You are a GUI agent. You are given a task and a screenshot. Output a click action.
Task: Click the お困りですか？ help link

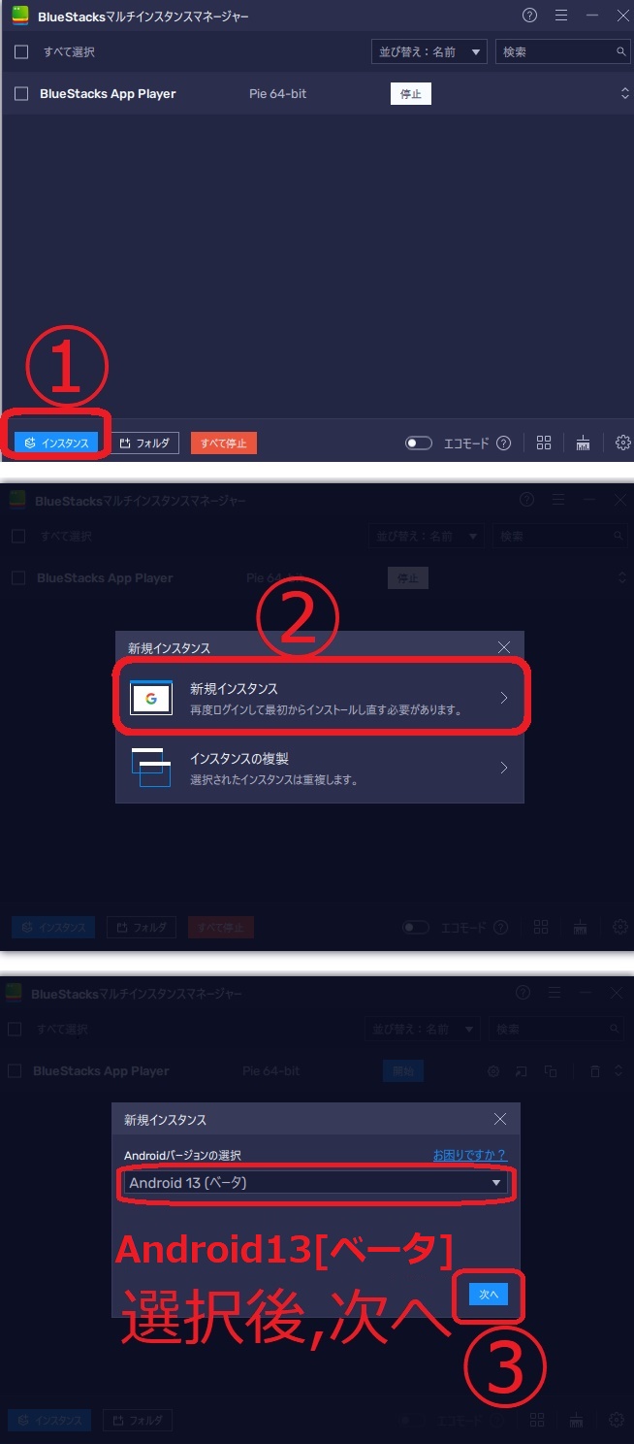point(469,1155)
